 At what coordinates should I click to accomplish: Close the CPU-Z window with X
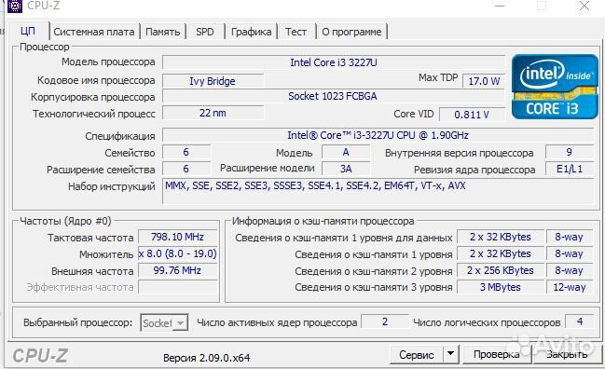(584, 6)
